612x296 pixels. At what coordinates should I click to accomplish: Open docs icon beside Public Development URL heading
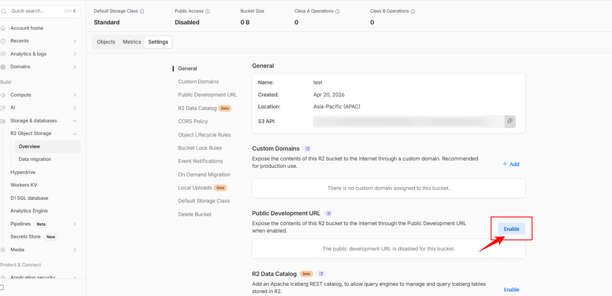(x=328, y=213)
